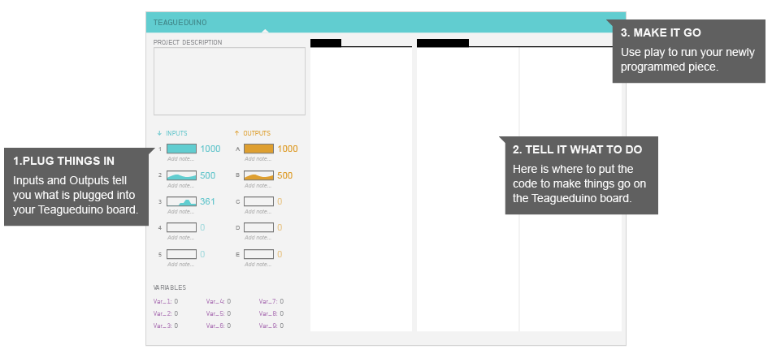Viewport: 772px width, 358px height.
Task: Select the Input 1 signal bar
Action: 182,149
